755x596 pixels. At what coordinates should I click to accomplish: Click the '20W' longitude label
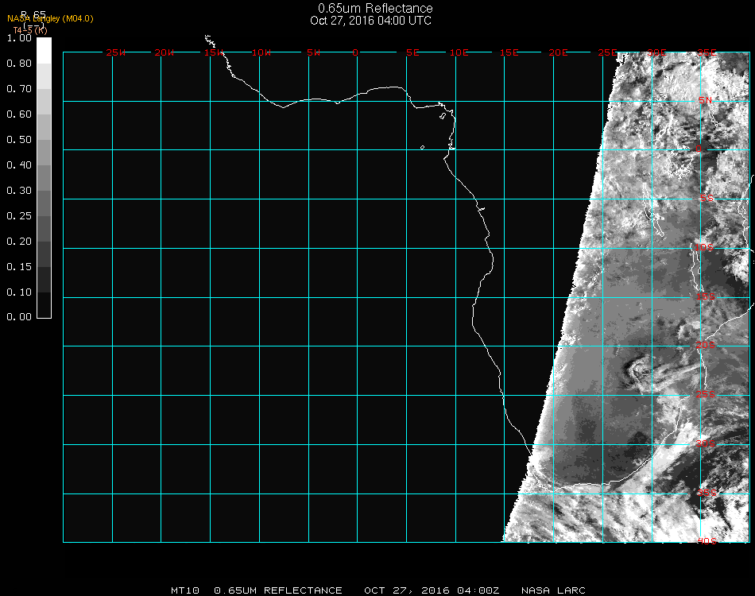click(x=165, y=52)
